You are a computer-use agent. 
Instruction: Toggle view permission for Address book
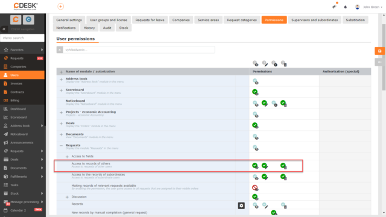(x=256, y=81)
